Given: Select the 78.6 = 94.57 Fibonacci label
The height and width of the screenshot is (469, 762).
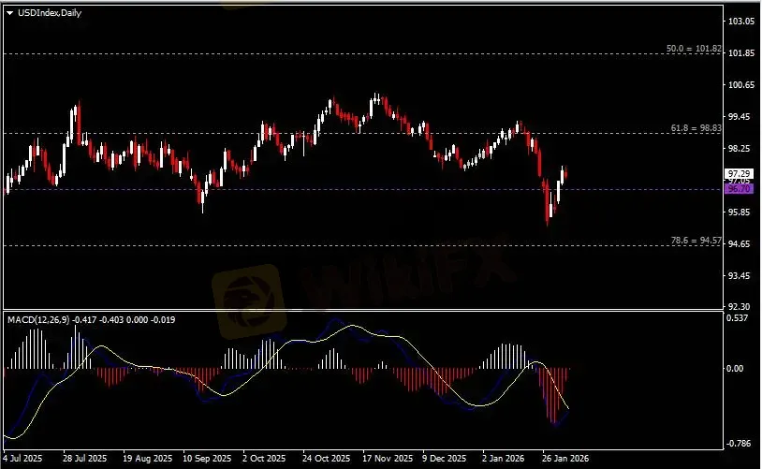Looking at the screenshot, I should (x=696, y=240).
